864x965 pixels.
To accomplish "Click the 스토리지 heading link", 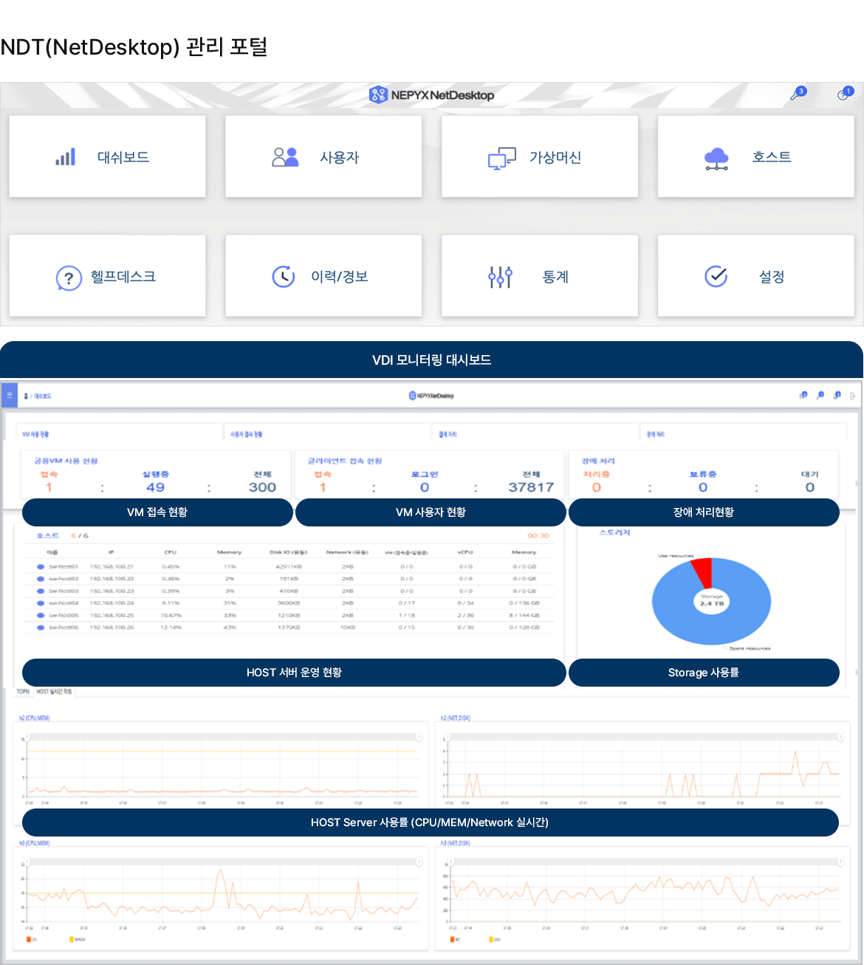I will click(x=614, y=532).
